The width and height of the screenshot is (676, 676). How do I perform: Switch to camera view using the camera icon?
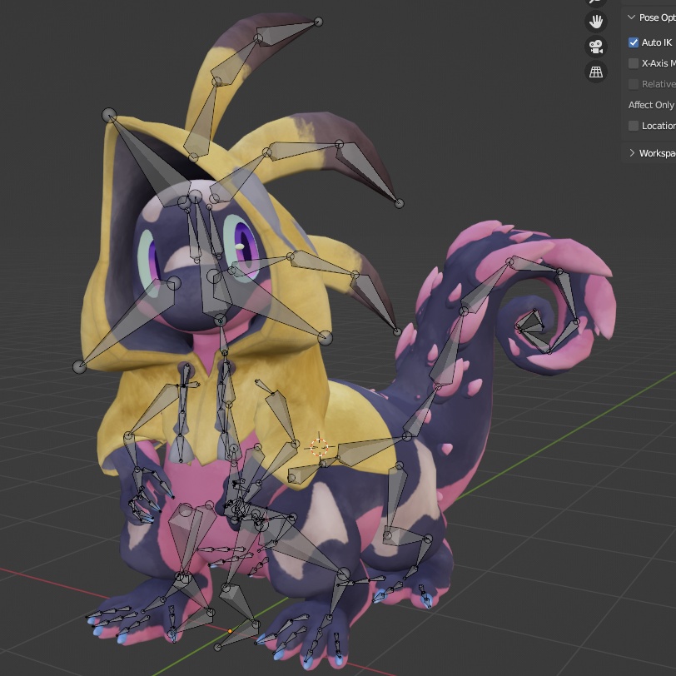[596, 46]
